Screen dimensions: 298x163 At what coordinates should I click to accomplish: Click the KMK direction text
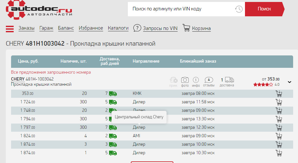[137, 94]
